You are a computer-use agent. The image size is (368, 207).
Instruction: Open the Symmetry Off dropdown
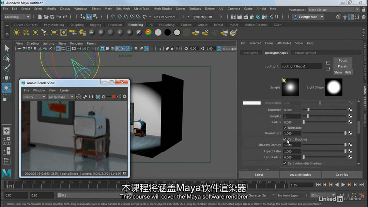[204, 17]
